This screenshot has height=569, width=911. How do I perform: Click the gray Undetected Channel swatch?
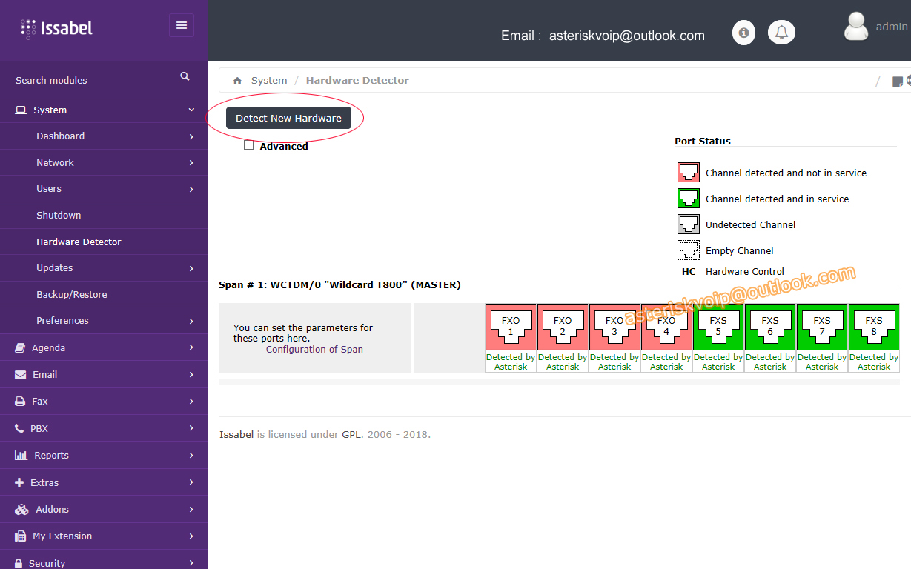(x=689, y=224)
